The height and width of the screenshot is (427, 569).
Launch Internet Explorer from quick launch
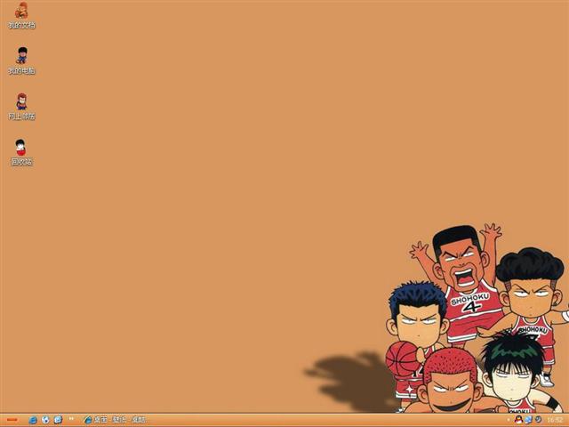33,420
